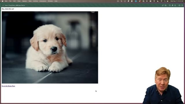Open the Window menu
This screenshot has width=185, height=104.
(x=50, y=1)
